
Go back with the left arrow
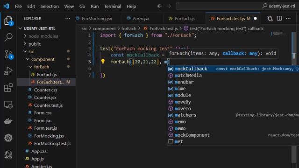pyautogui.click(x=160, y=6)
